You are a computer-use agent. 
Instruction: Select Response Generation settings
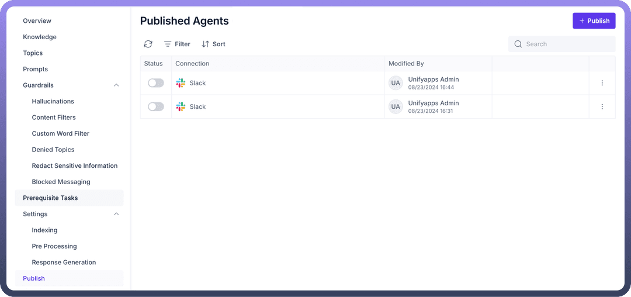pyautogui.click(x=64, y=263)
